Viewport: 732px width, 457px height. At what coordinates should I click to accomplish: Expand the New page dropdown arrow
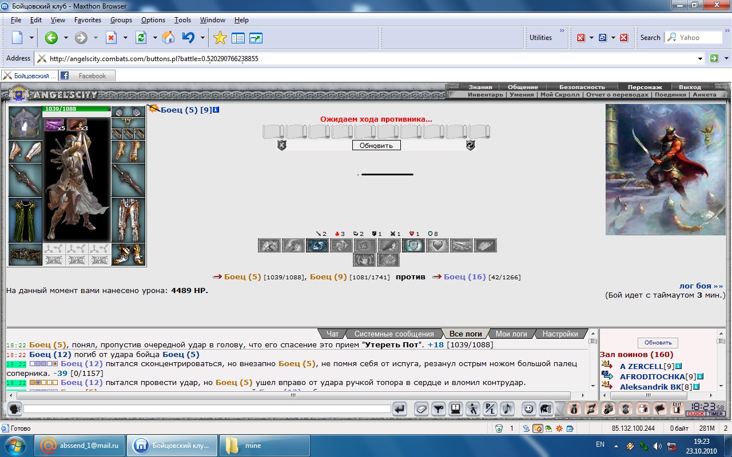pos(31,38)
